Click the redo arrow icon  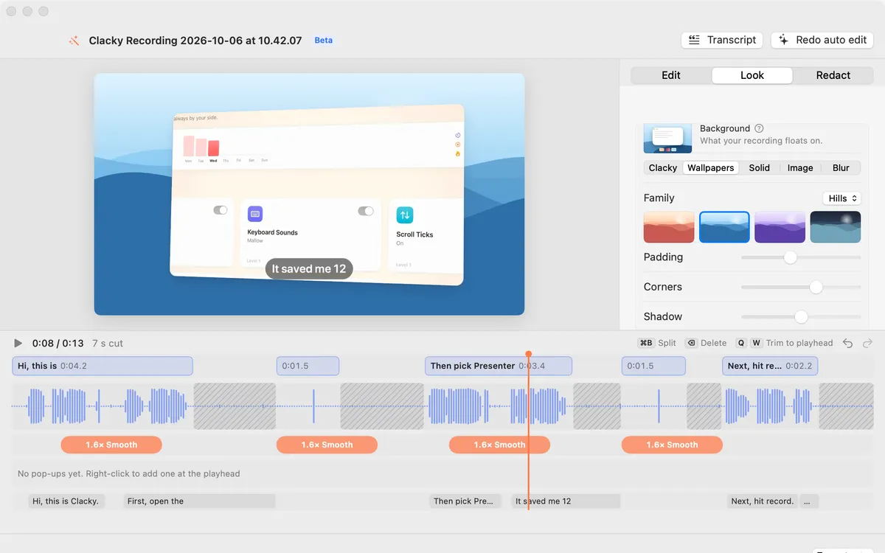(x=867, y=343)
